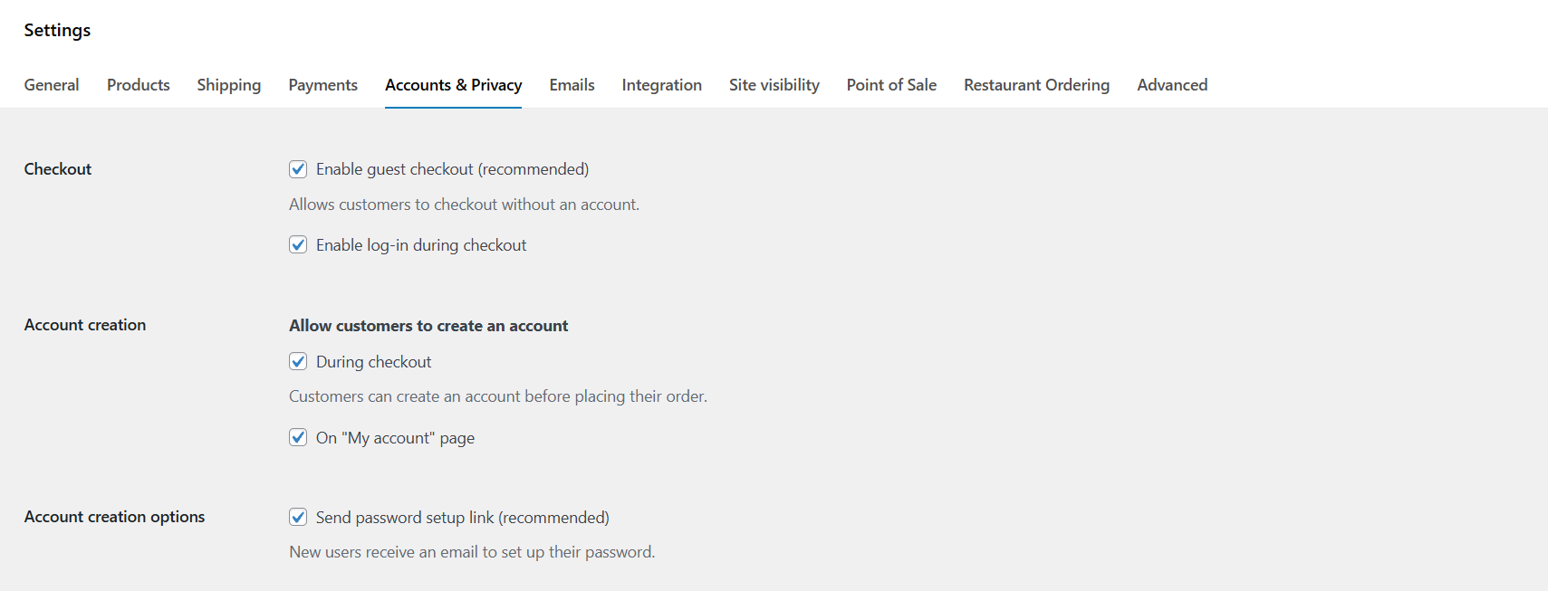Click the 'Enable guest checkout' label text

[452, 168]
